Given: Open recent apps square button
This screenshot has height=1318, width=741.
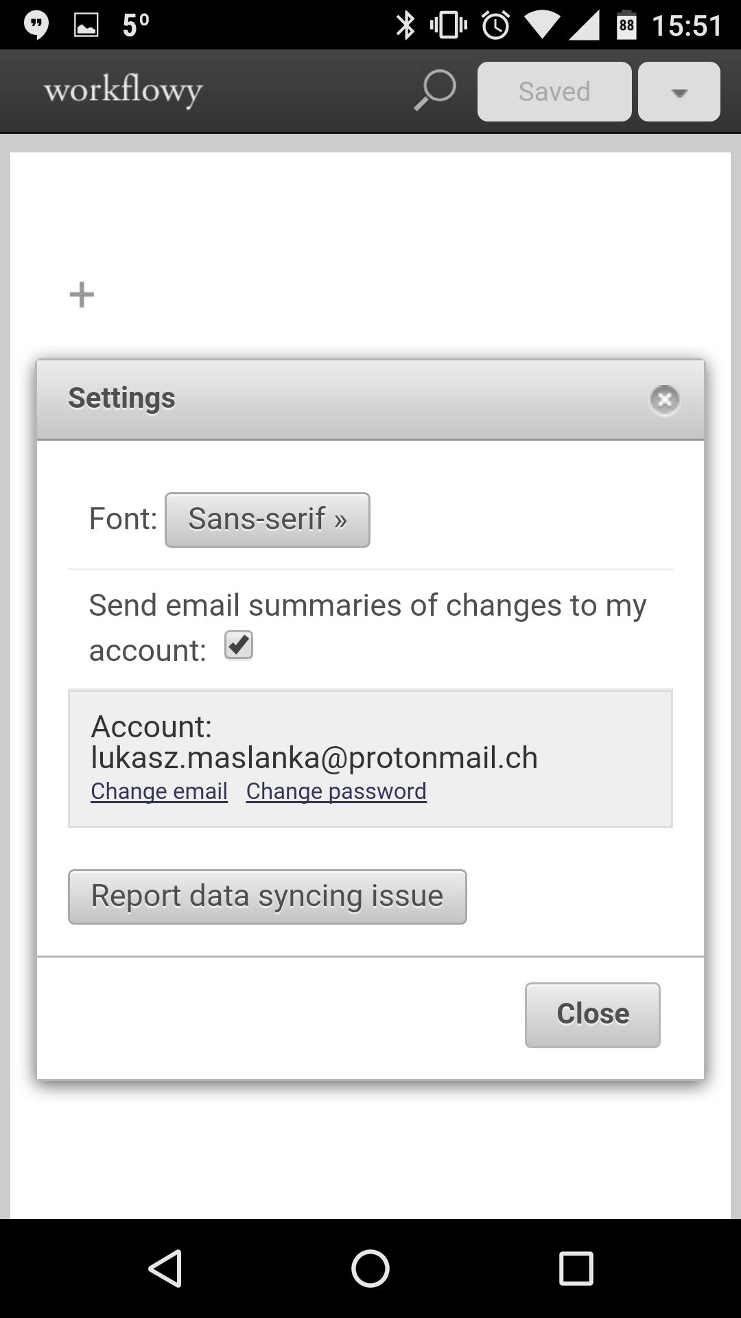Looking at the screenshot, I should (576, 1267).
